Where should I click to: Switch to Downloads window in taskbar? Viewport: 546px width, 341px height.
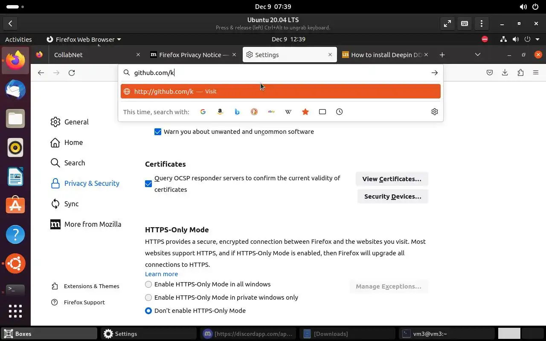pyautogui.click(x=347, y=334)
